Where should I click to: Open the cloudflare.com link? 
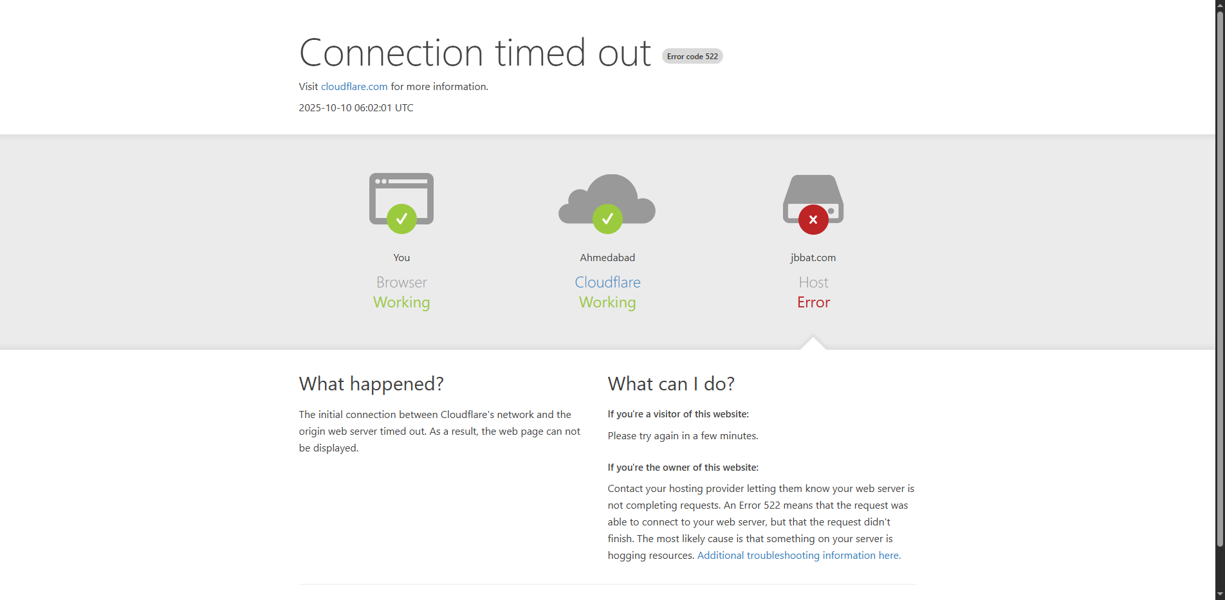pyautogui.click(x=355, y=87)
